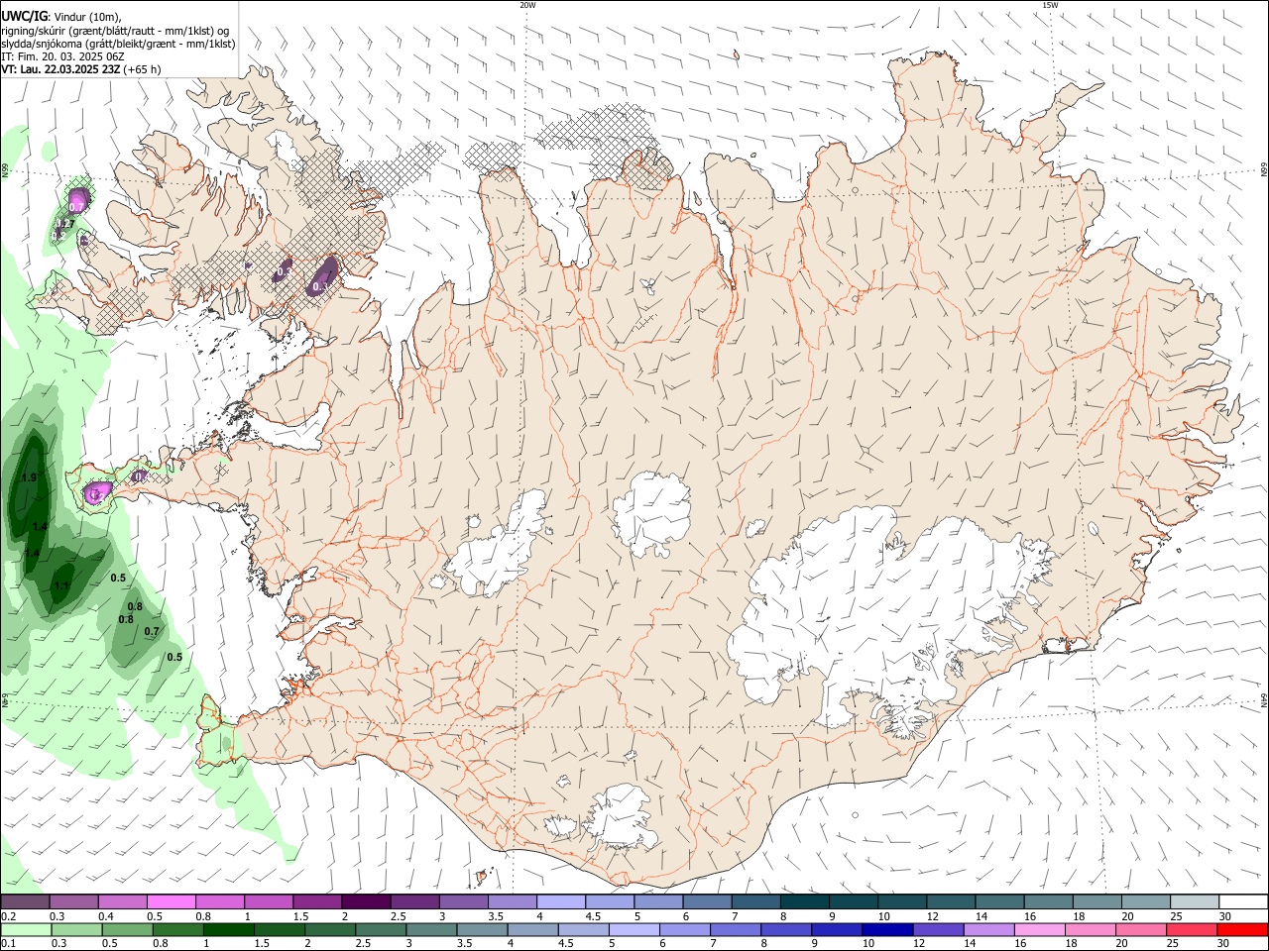Viewport: 1269px width, 951px height.
Task: Click the 1.1 rainfall value offshore
Action: 61,585
